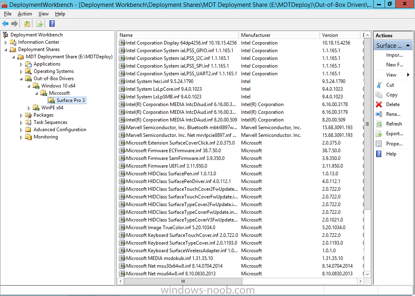Viewport: 415px width, 296px height.
Task: Click the Import action link
Action: pyautogui.click(x=394, y=55)
